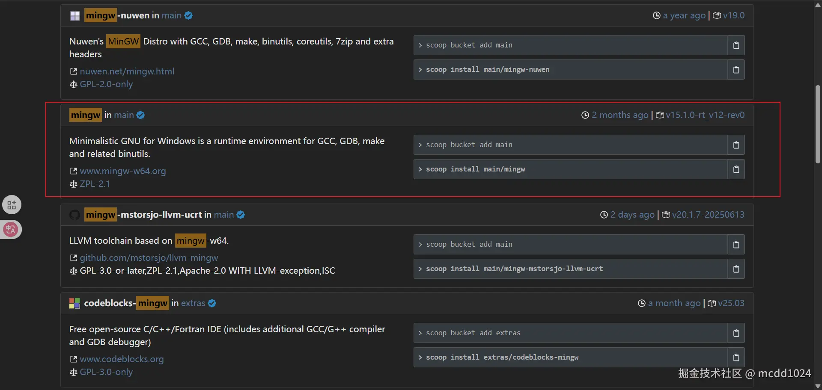Click the grid sidebar icon on the left edge

tap(12, 205)
